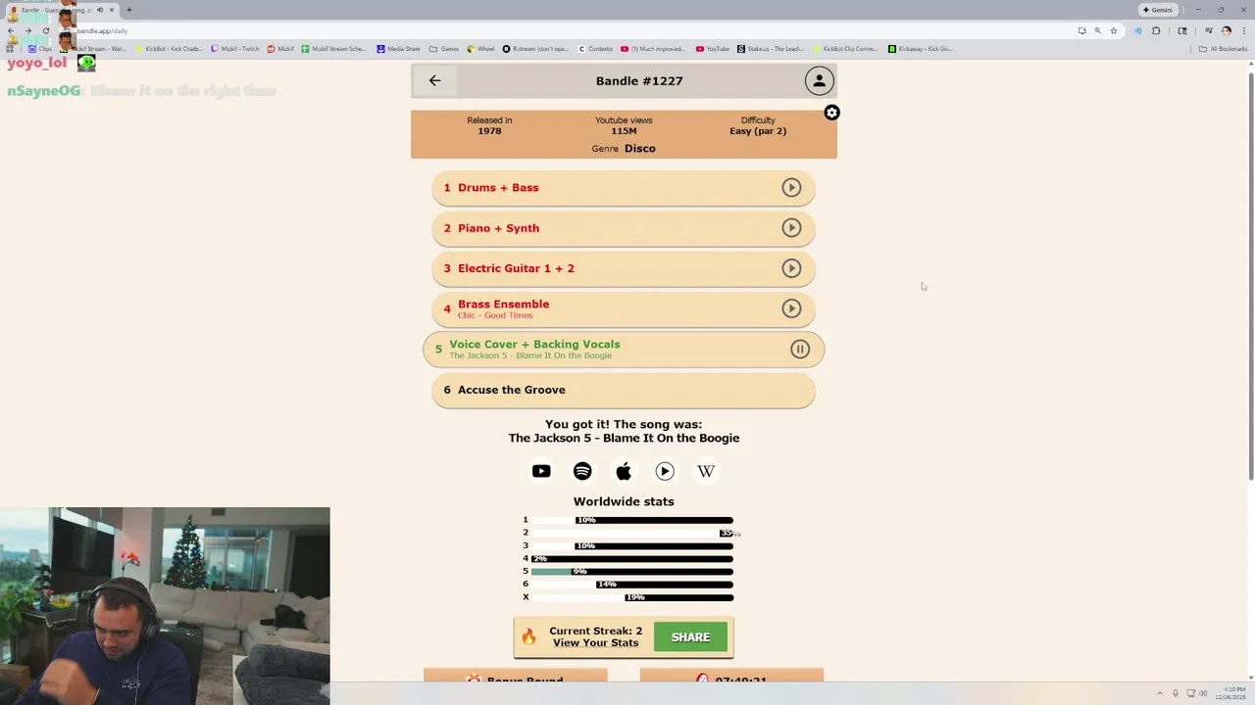Viewport: 1255px width, 705px height.
Task: Play the Brass Ensemble track
Action: click(791, 308)
